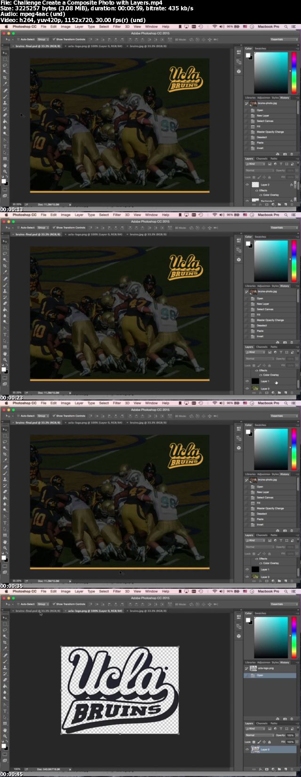The height and width of the screenshot is (777, 301).
Task: Select the Shape tool in the 00:00:35 frame
Action: (5, 535)
